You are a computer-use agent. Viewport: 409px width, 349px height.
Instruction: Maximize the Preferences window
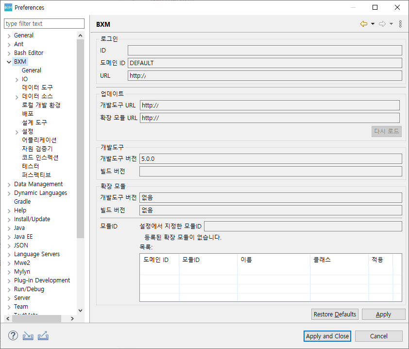pos(375,7)
